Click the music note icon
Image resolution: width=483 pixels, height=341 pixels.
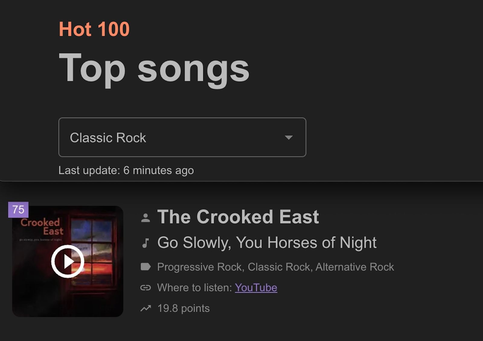point(146,243)
